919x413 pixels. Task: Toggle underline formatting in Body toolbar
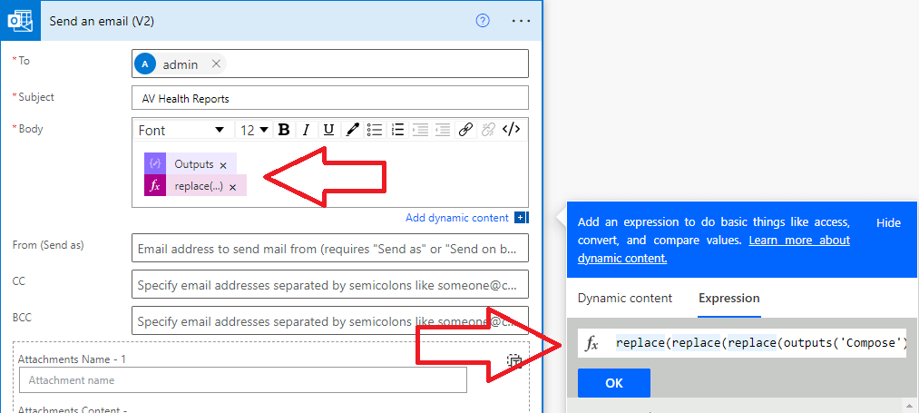[x=328, y=130]
